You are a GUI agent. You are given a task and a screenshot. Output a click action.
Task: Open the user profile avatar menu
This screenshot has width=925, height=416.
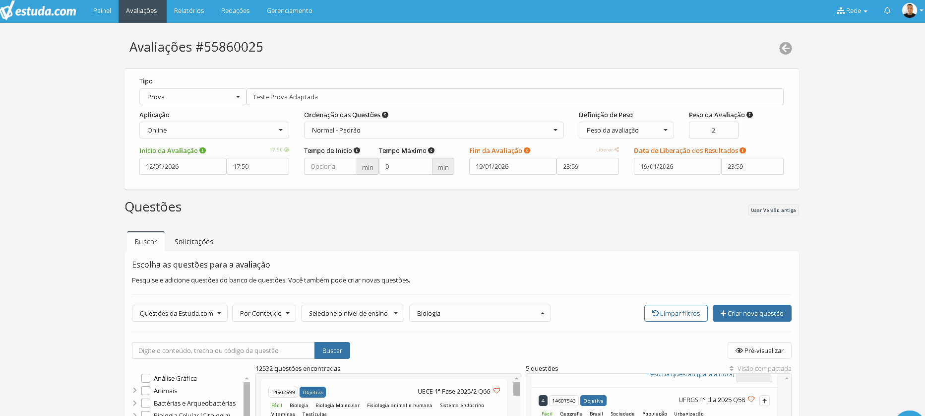(910, 10)
